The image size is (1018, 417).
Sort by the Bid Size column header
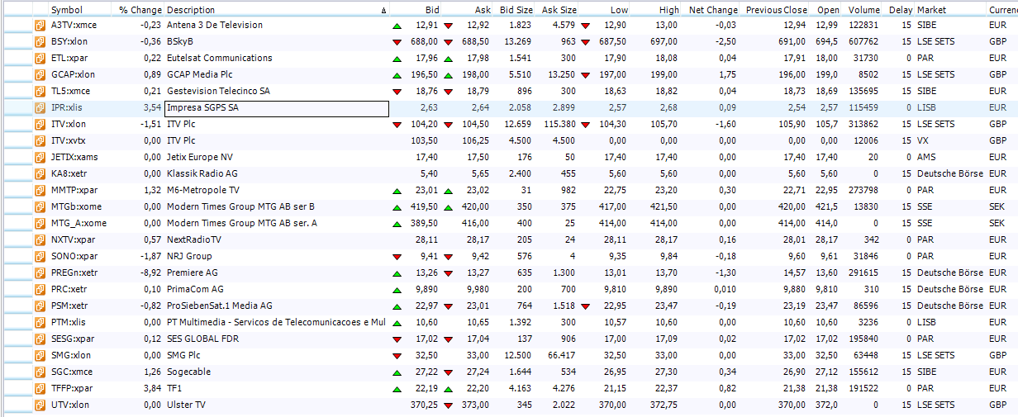point(516,10)
